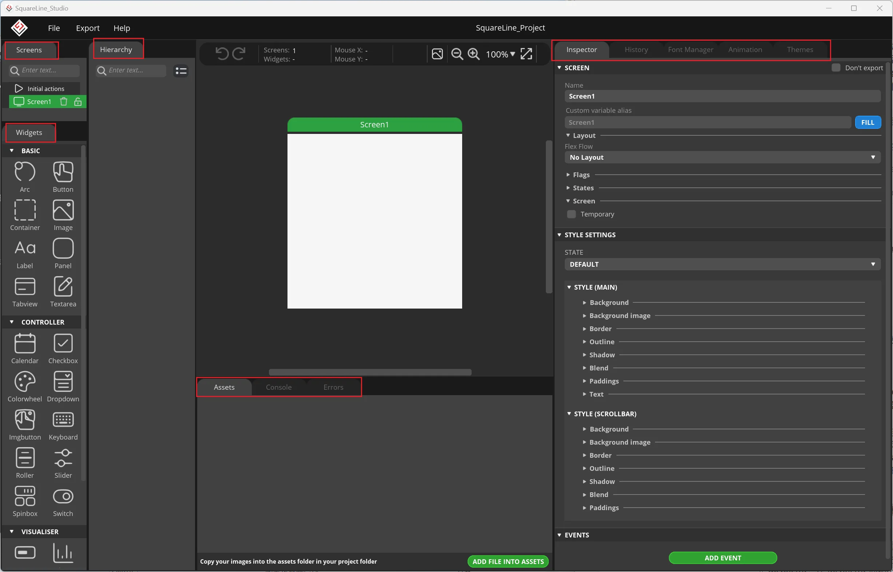Collapse the CONTROLLER widgets group
The image size is (893, 572).
click(x=12, y=322)
